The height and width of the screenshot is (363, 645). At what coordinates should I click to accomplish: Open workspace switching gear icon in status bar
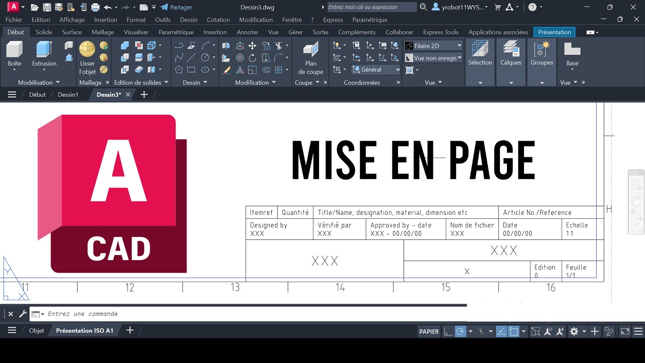pos(574,331)
